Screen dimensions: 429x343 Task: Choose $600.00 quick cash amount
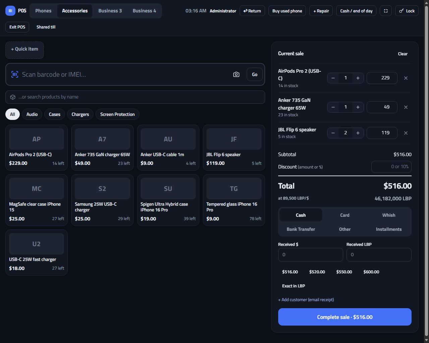point(371,272)
